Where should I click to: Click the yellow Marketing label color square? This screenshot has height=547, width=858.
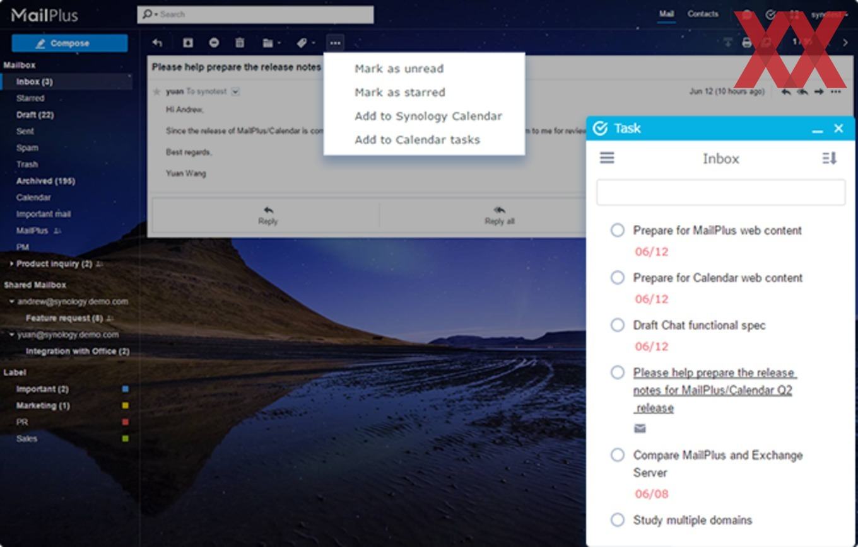click(x=125, y=406)
